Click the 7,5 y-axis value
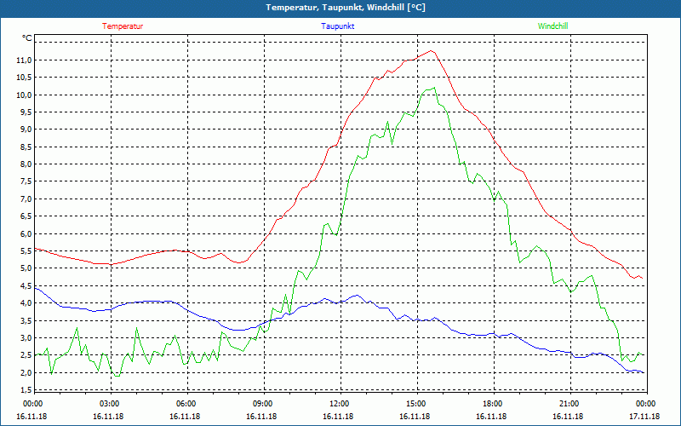Viewport: 681px width, 426px height. coord(26,181)
